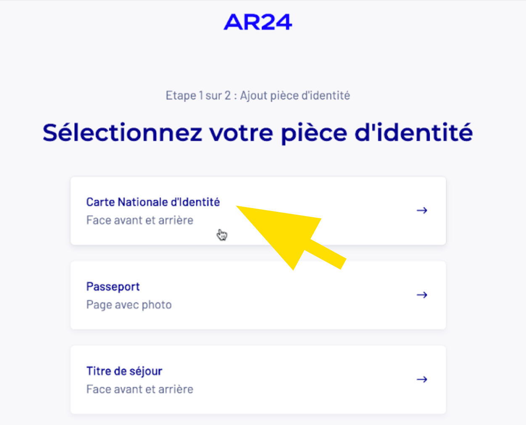Choose the Passeport title text

point(113,287)
